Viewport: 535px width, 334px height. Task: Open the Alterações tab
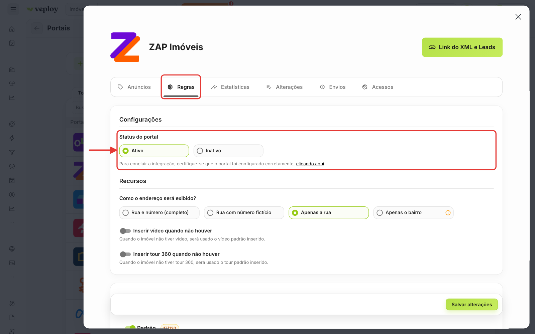click(285, 87)
